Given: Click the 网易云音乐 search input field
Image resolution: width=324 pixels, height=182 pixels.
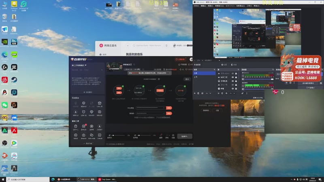Looking at the screenshot, I should (148, 45).
